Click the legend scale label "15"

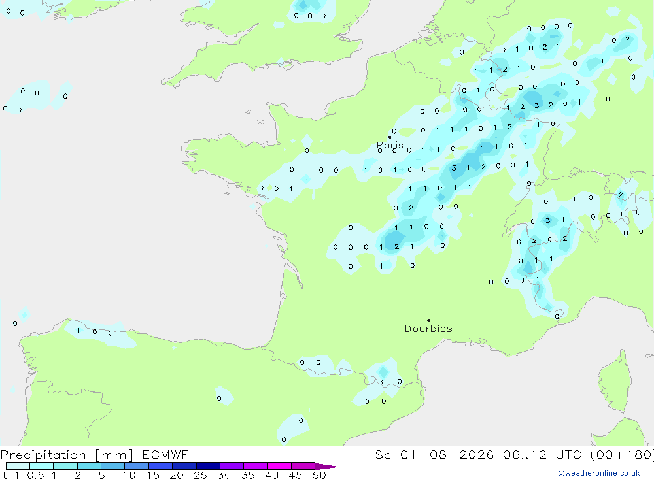coord(153,475)
